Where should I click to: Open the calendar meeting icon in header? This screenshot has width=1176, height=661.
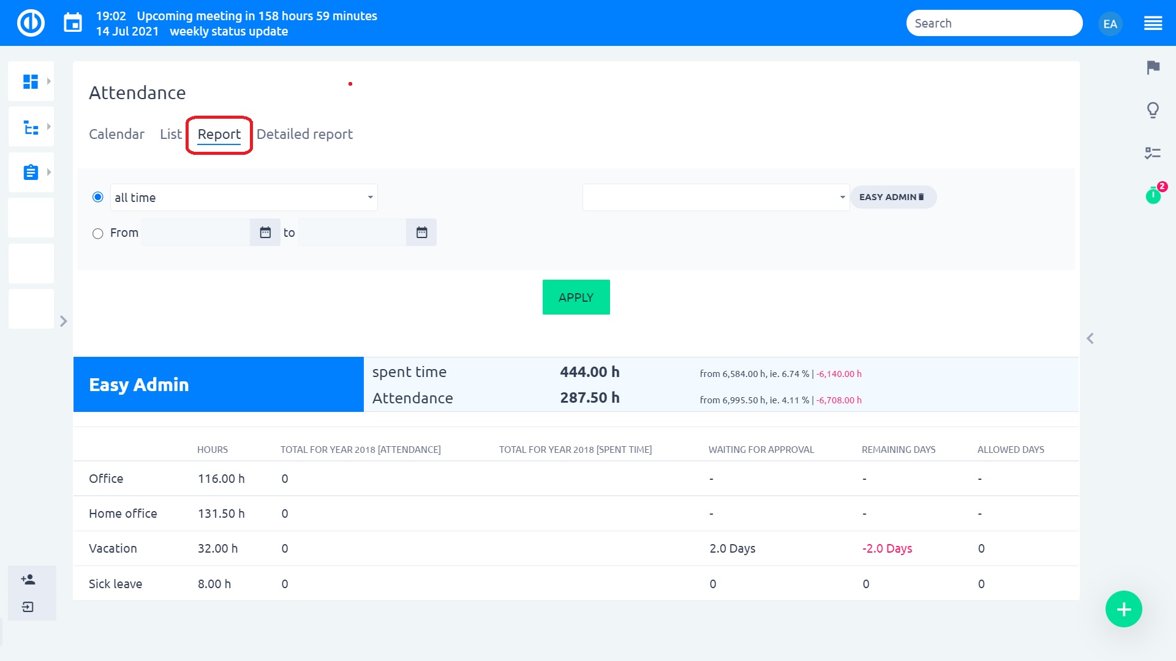73,23
